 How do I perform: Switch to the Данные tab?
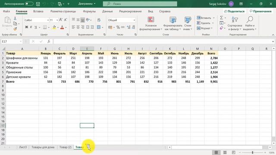tap(107, 11)
